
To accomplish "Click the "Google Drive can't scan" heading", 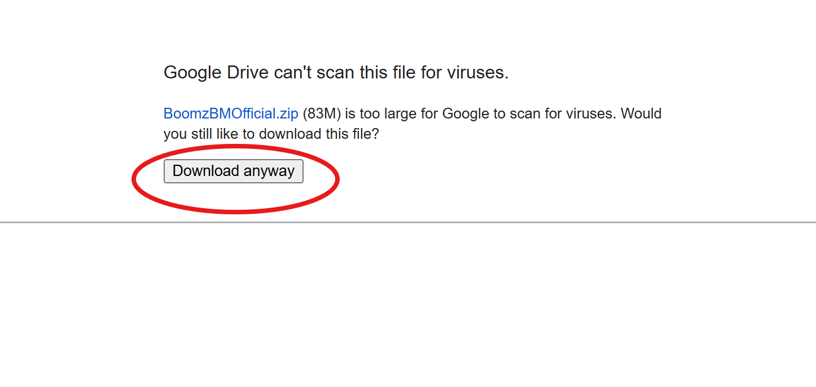I will pyautogui.click(x=336, y=73).
